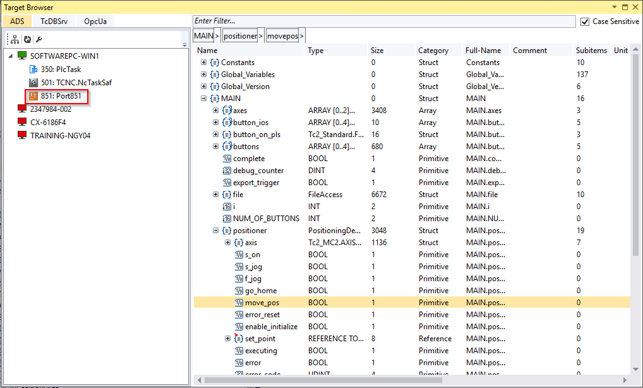Click the 350: PlcTask icon

tap(34, 70)
